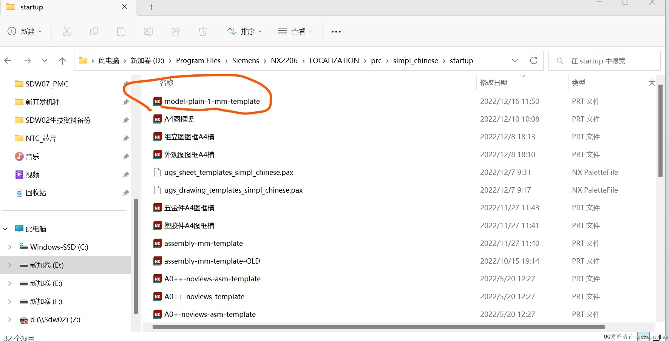This screenshot has height=341, width=669.
Task: Click 此电脑 in the address breadcrumb
Action: (x=109, y=60)
